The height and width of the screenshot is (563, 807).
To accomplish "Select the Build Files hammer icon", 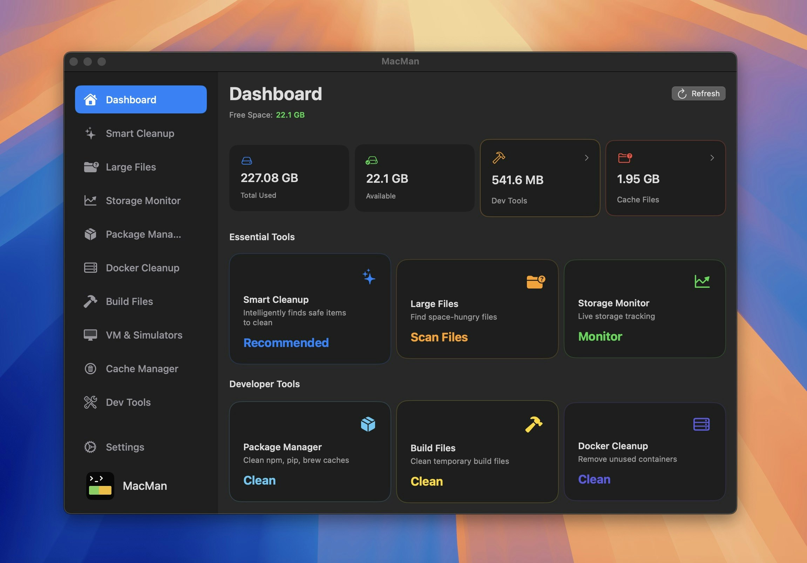I will coord(91,301).
